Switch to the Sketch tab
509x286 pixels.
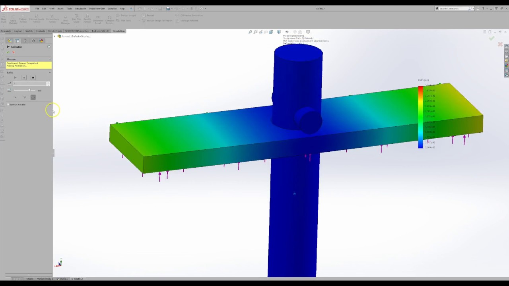pyautogui.click(x=29, y=31)
